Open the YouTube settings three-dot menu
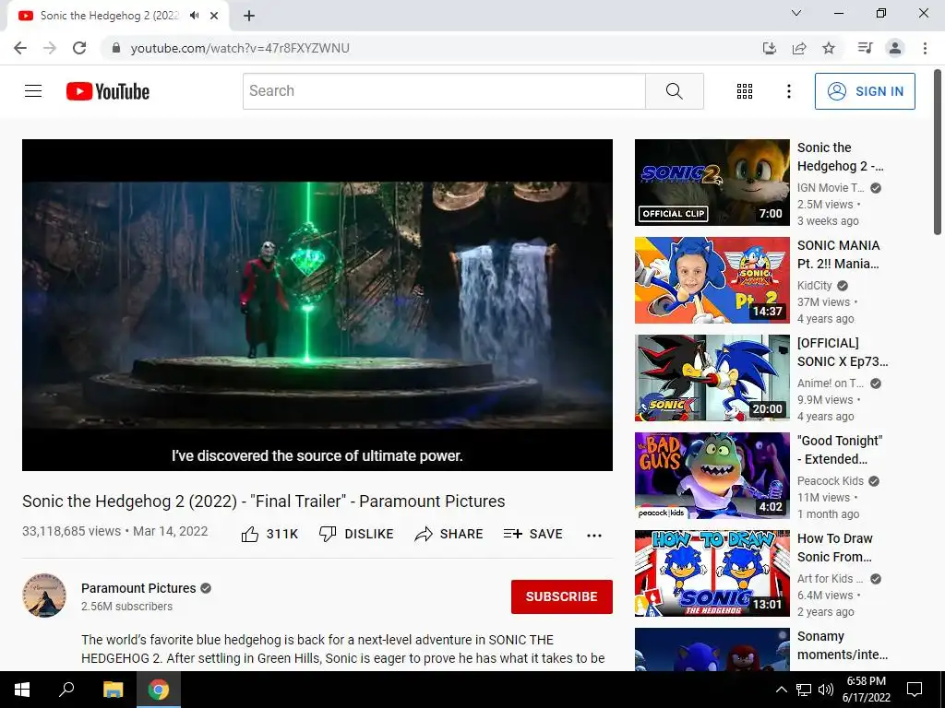 click(x=788, y=91)
